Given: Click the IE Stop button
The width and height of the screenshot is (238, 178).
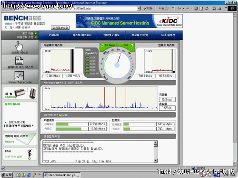Looking at the screenshot, I should click(196, 9).
